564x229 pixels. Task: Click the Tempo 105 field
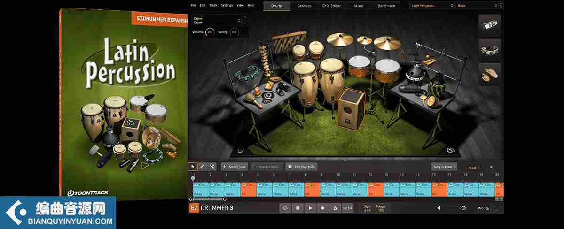(381, 208)
